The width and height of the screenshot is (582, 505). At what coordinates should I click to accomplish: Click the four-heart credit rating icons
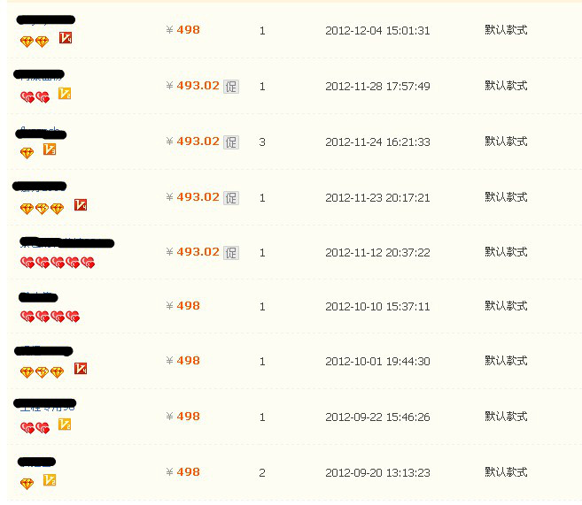[50, 317]
